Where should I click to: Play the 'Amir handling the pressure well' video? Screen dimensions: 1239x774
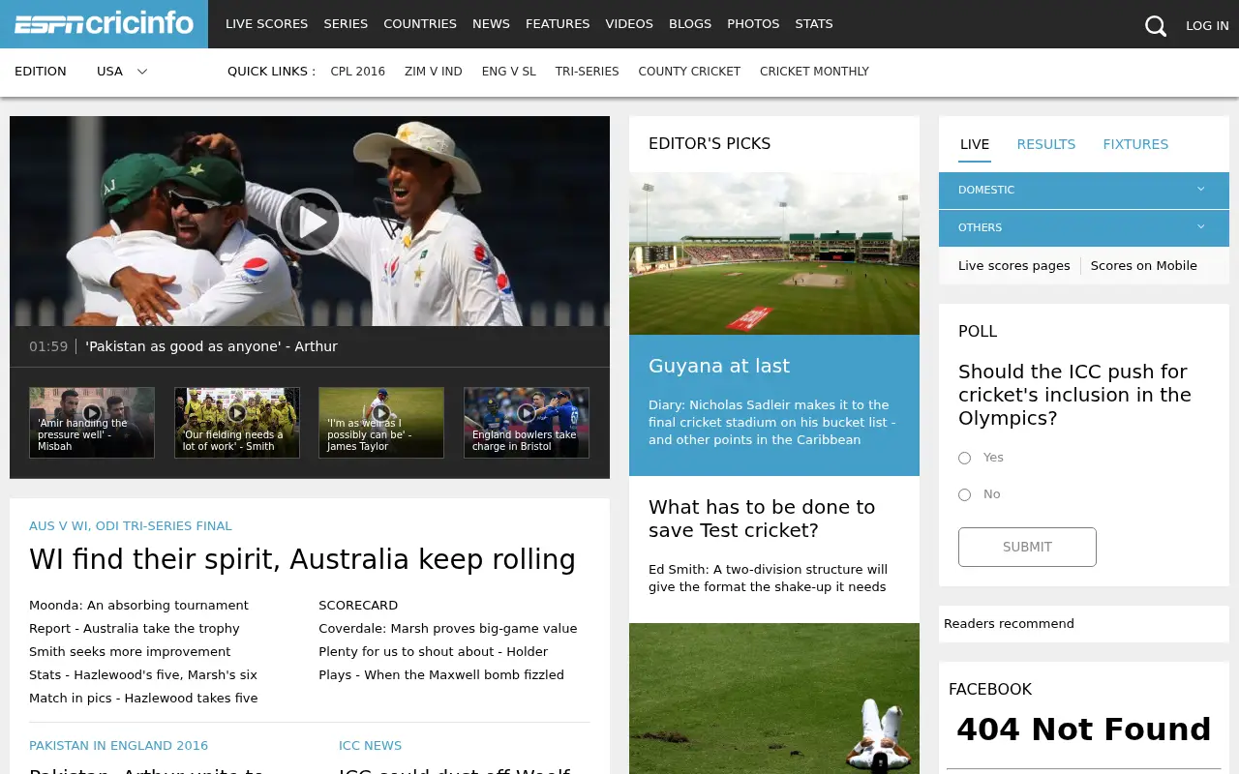(92, 423)
